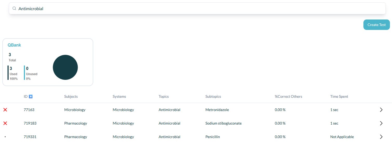Click the Systems column header
The image size is (392, 156).
pyautogui.click(x=119, y=96)
